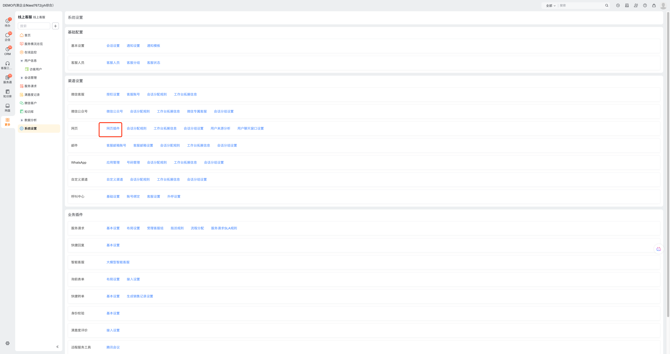
Task: Click the plus button beside sidebar search
Action: tap(55, 26)
